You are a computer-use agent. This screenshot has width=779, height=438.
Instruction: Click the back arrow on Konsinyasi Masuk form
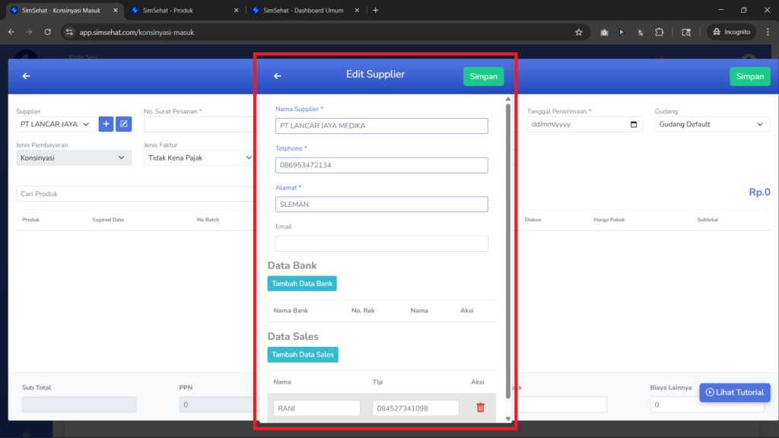[26, 76]
